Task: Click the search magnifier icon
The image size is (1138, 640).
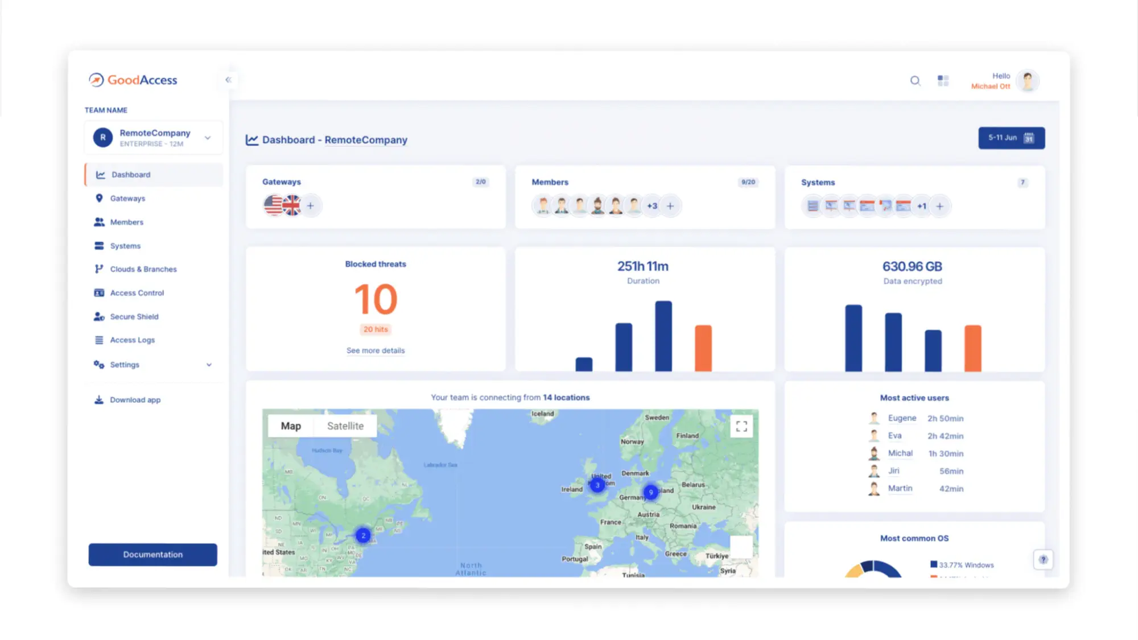Action: [x=915, y=81]
